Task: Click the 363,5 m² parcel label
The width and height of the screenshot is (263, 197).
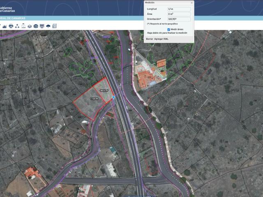Action: click(x=104, y=90)
